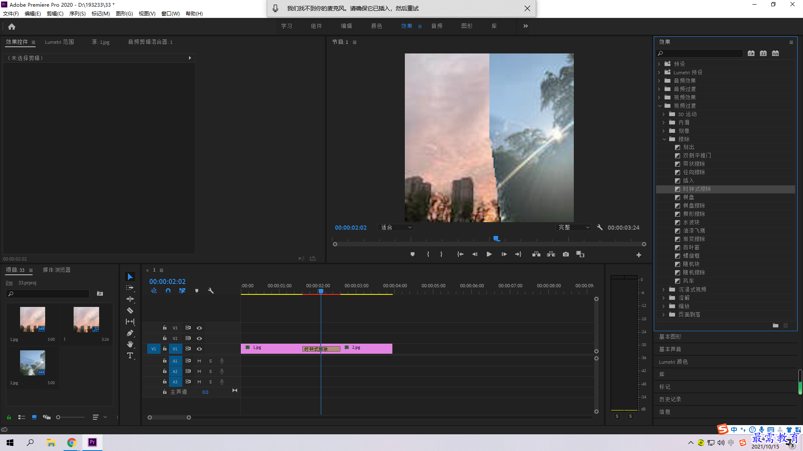Mark In point in program monitor

click(x=428, y=254)
